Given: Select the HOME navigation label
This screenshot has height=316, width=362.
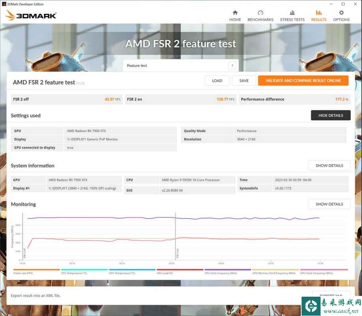Looking at the screenshot, I should 235,20.
